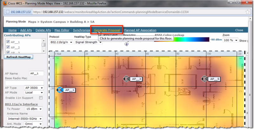Open the Zoom 100 % dropdown
Viewport: 254px width, 130px height.
(x=231, y=40)
